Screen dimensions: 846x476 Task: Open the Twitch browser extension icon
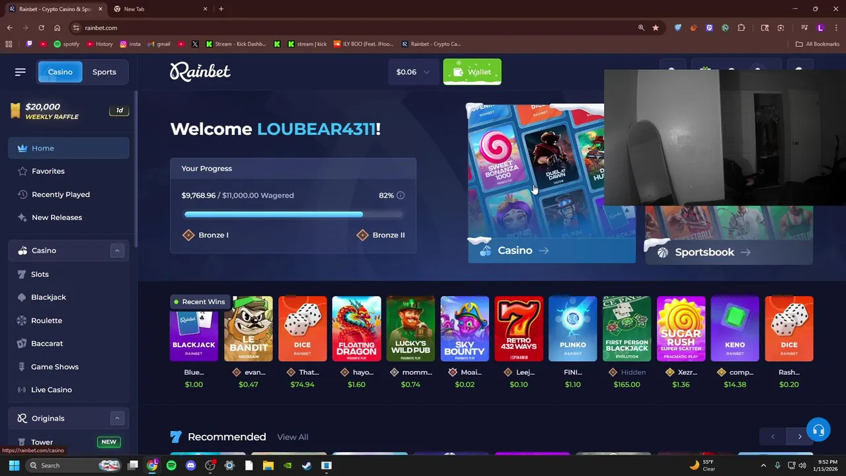pyautogui.click(x=709, y=28)
